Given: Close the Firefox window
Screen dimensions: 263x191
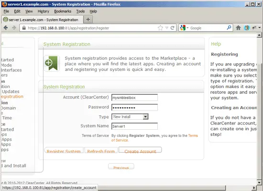Looking at the screenshot, I should pos(259,4).
